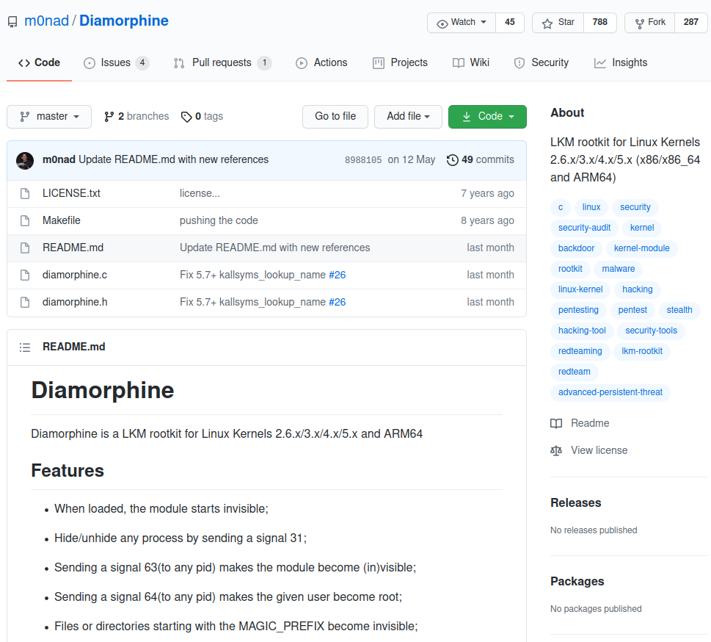Open issue #26 link in diamorphine.h row

[337, 303]
